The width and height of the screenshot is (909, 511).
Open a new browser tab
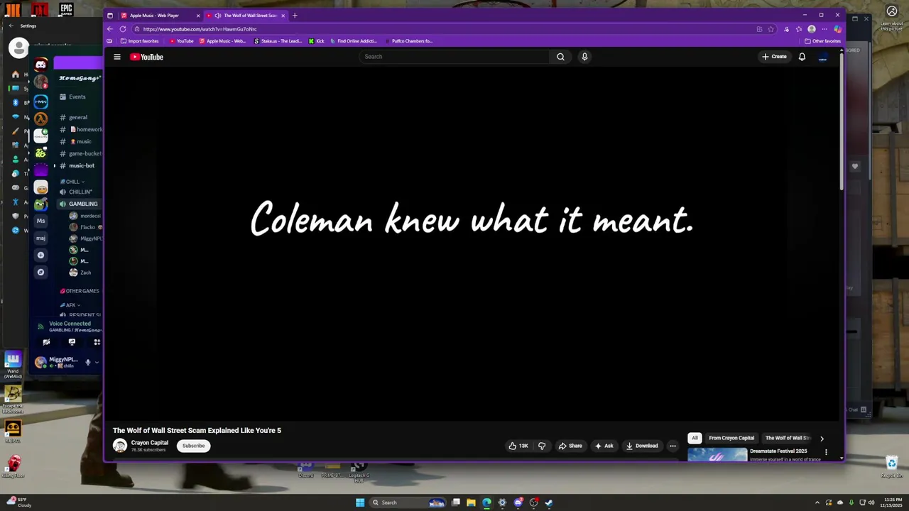(295, 15)
